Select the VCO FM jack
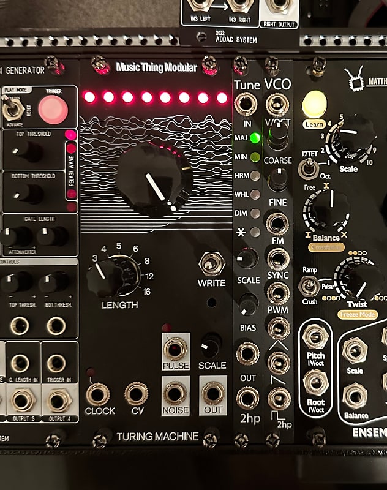This screenshot has width=387, height=490. point(277,224)
